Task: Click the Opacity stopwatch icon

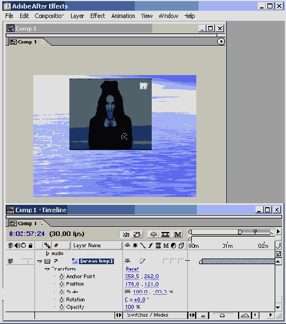Action: point(61,307)
